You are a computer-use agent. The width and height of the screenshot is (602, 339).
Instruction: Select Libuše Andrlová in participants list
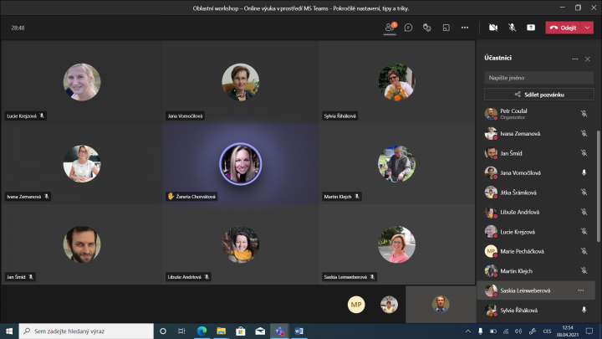pyautogui.click(x=536, y=212)
